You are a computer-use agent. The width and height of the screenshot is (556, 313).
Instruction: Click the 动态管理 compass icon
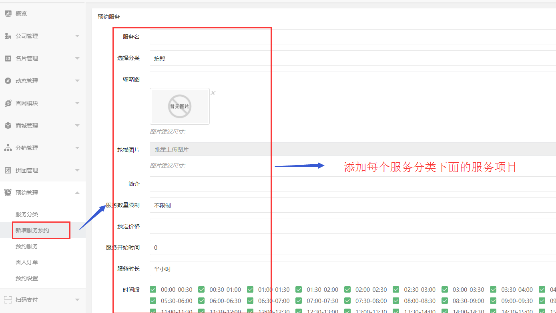pos(8,81)
